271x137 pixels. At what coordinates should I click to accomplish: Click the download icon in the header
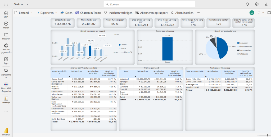pyautogui.click(x=266, y=4)
